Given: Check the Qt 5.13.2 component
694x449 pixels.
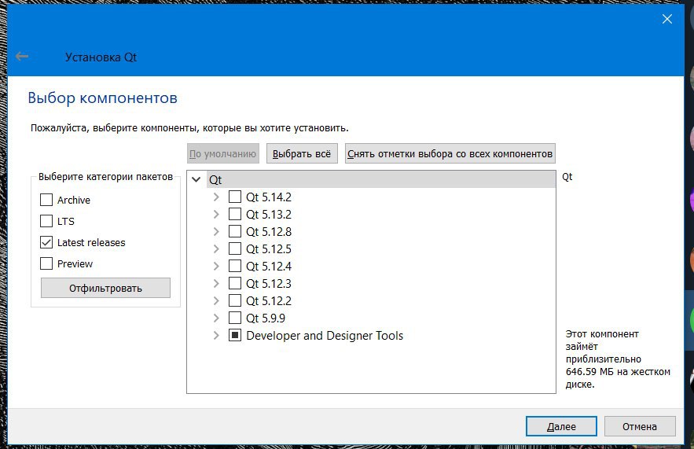Looking at the screenshot, I should click(234, 214).
